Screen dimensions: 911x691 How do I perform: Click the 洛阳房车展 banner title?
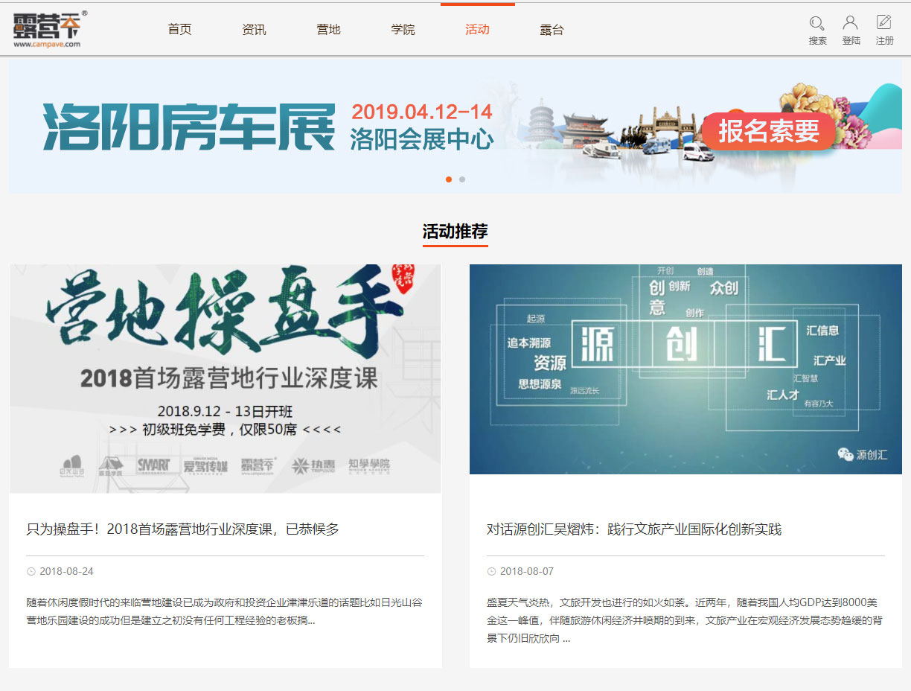pyautogui.click(x=189, y=127)
